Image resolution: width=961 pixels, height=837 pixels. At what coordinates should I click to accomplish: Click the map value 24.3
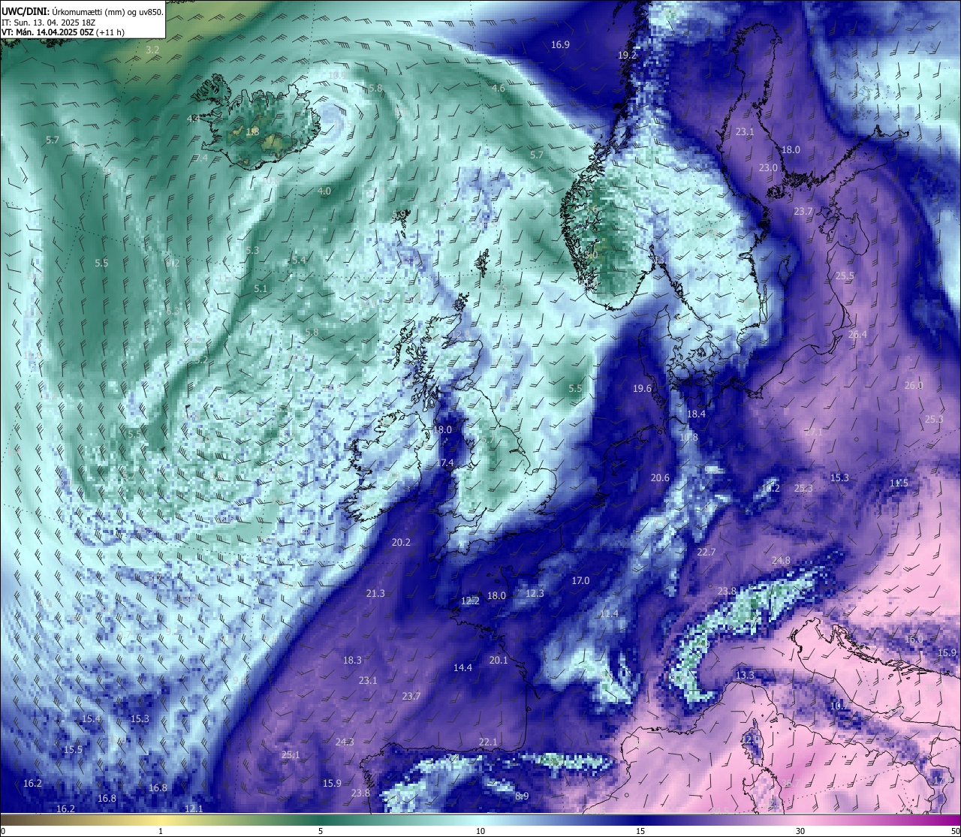click(x=345, y=742)
